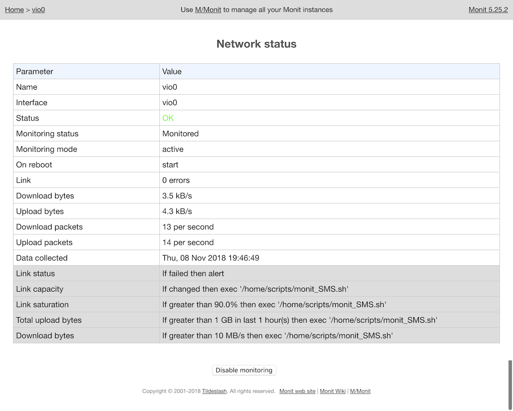Click the Disable monitoring button
This screenshot has width=513, height=411.
coord(244,370)
